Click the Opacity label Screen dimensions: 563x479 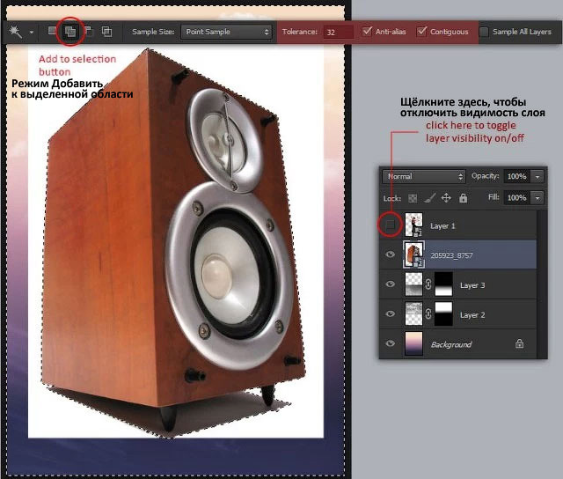point(486,176)
